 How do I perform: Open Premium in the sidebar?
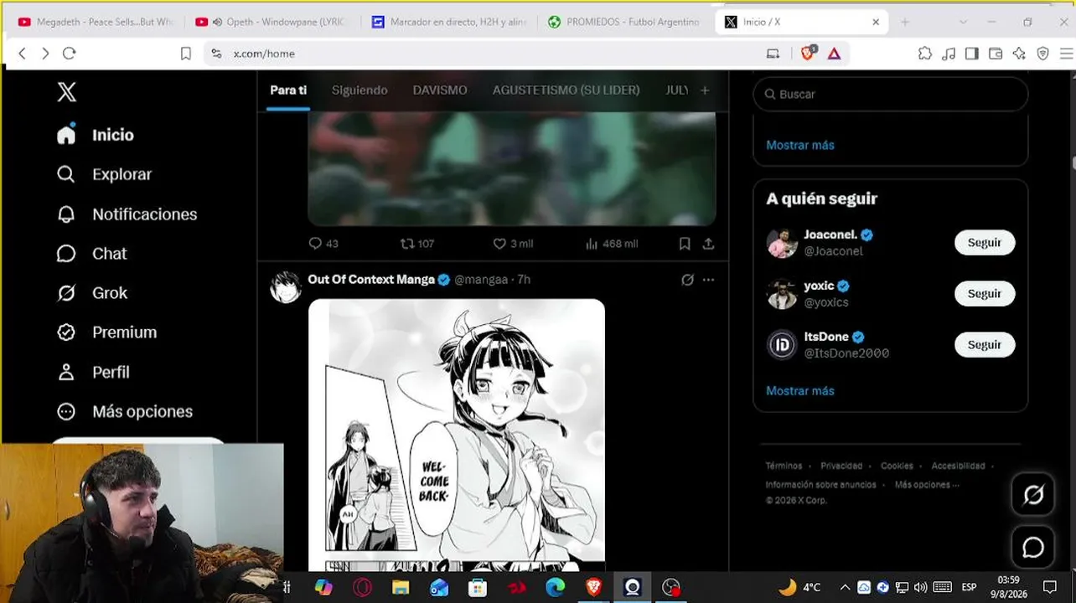106,332
